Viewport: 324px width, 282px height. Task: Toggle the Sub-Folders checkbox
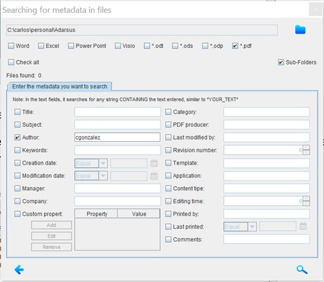(281, 63)
